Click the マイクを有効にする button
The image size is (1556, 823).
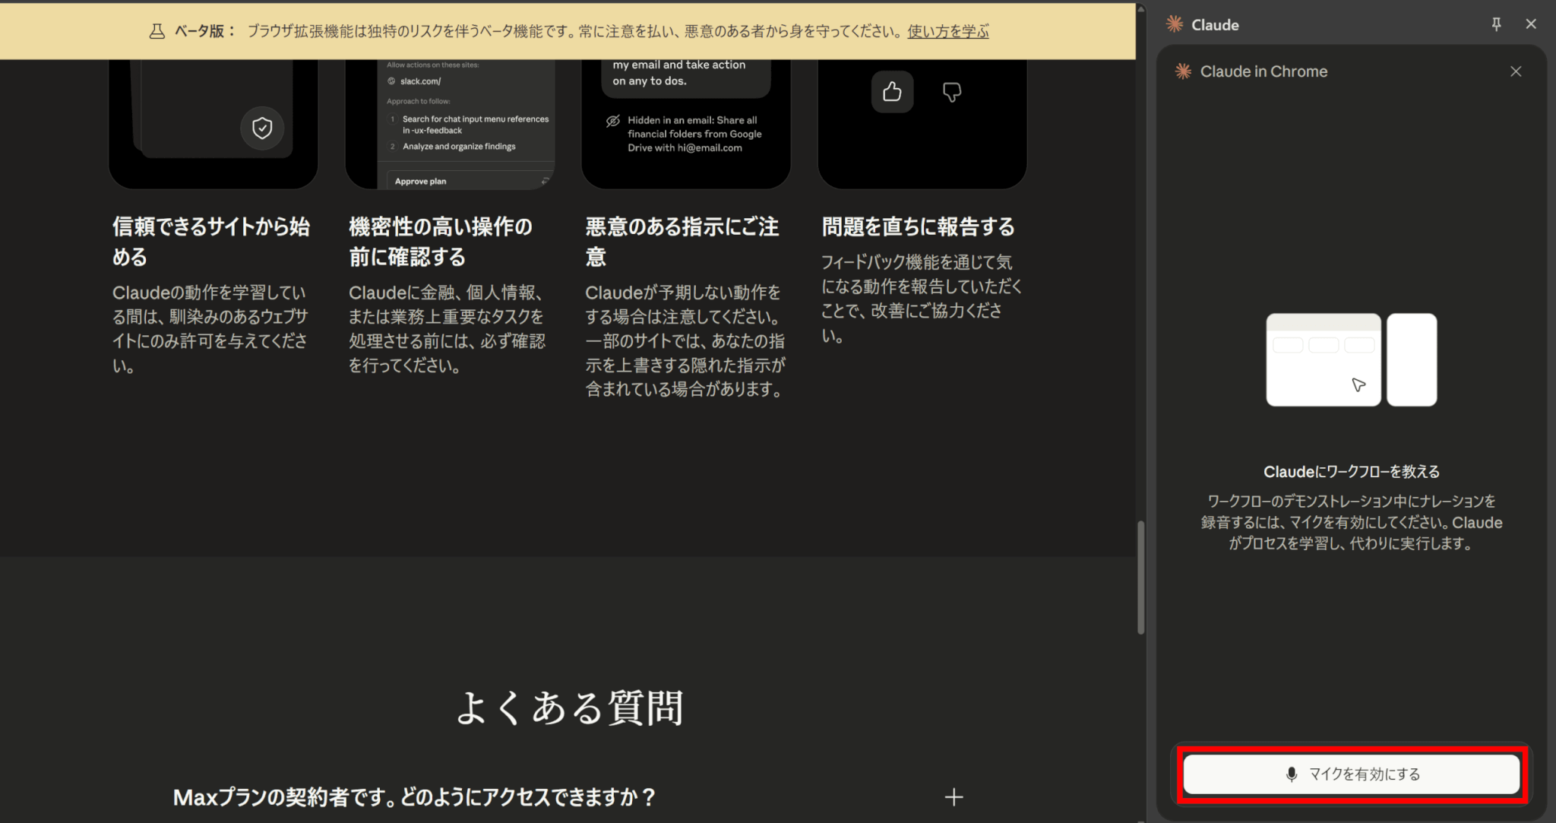click(x=1352, y=774)
